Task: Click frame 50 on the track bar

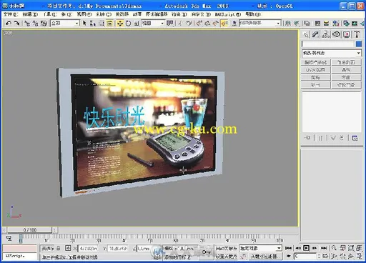Action: pyautogui.click(x=149, y=239)
